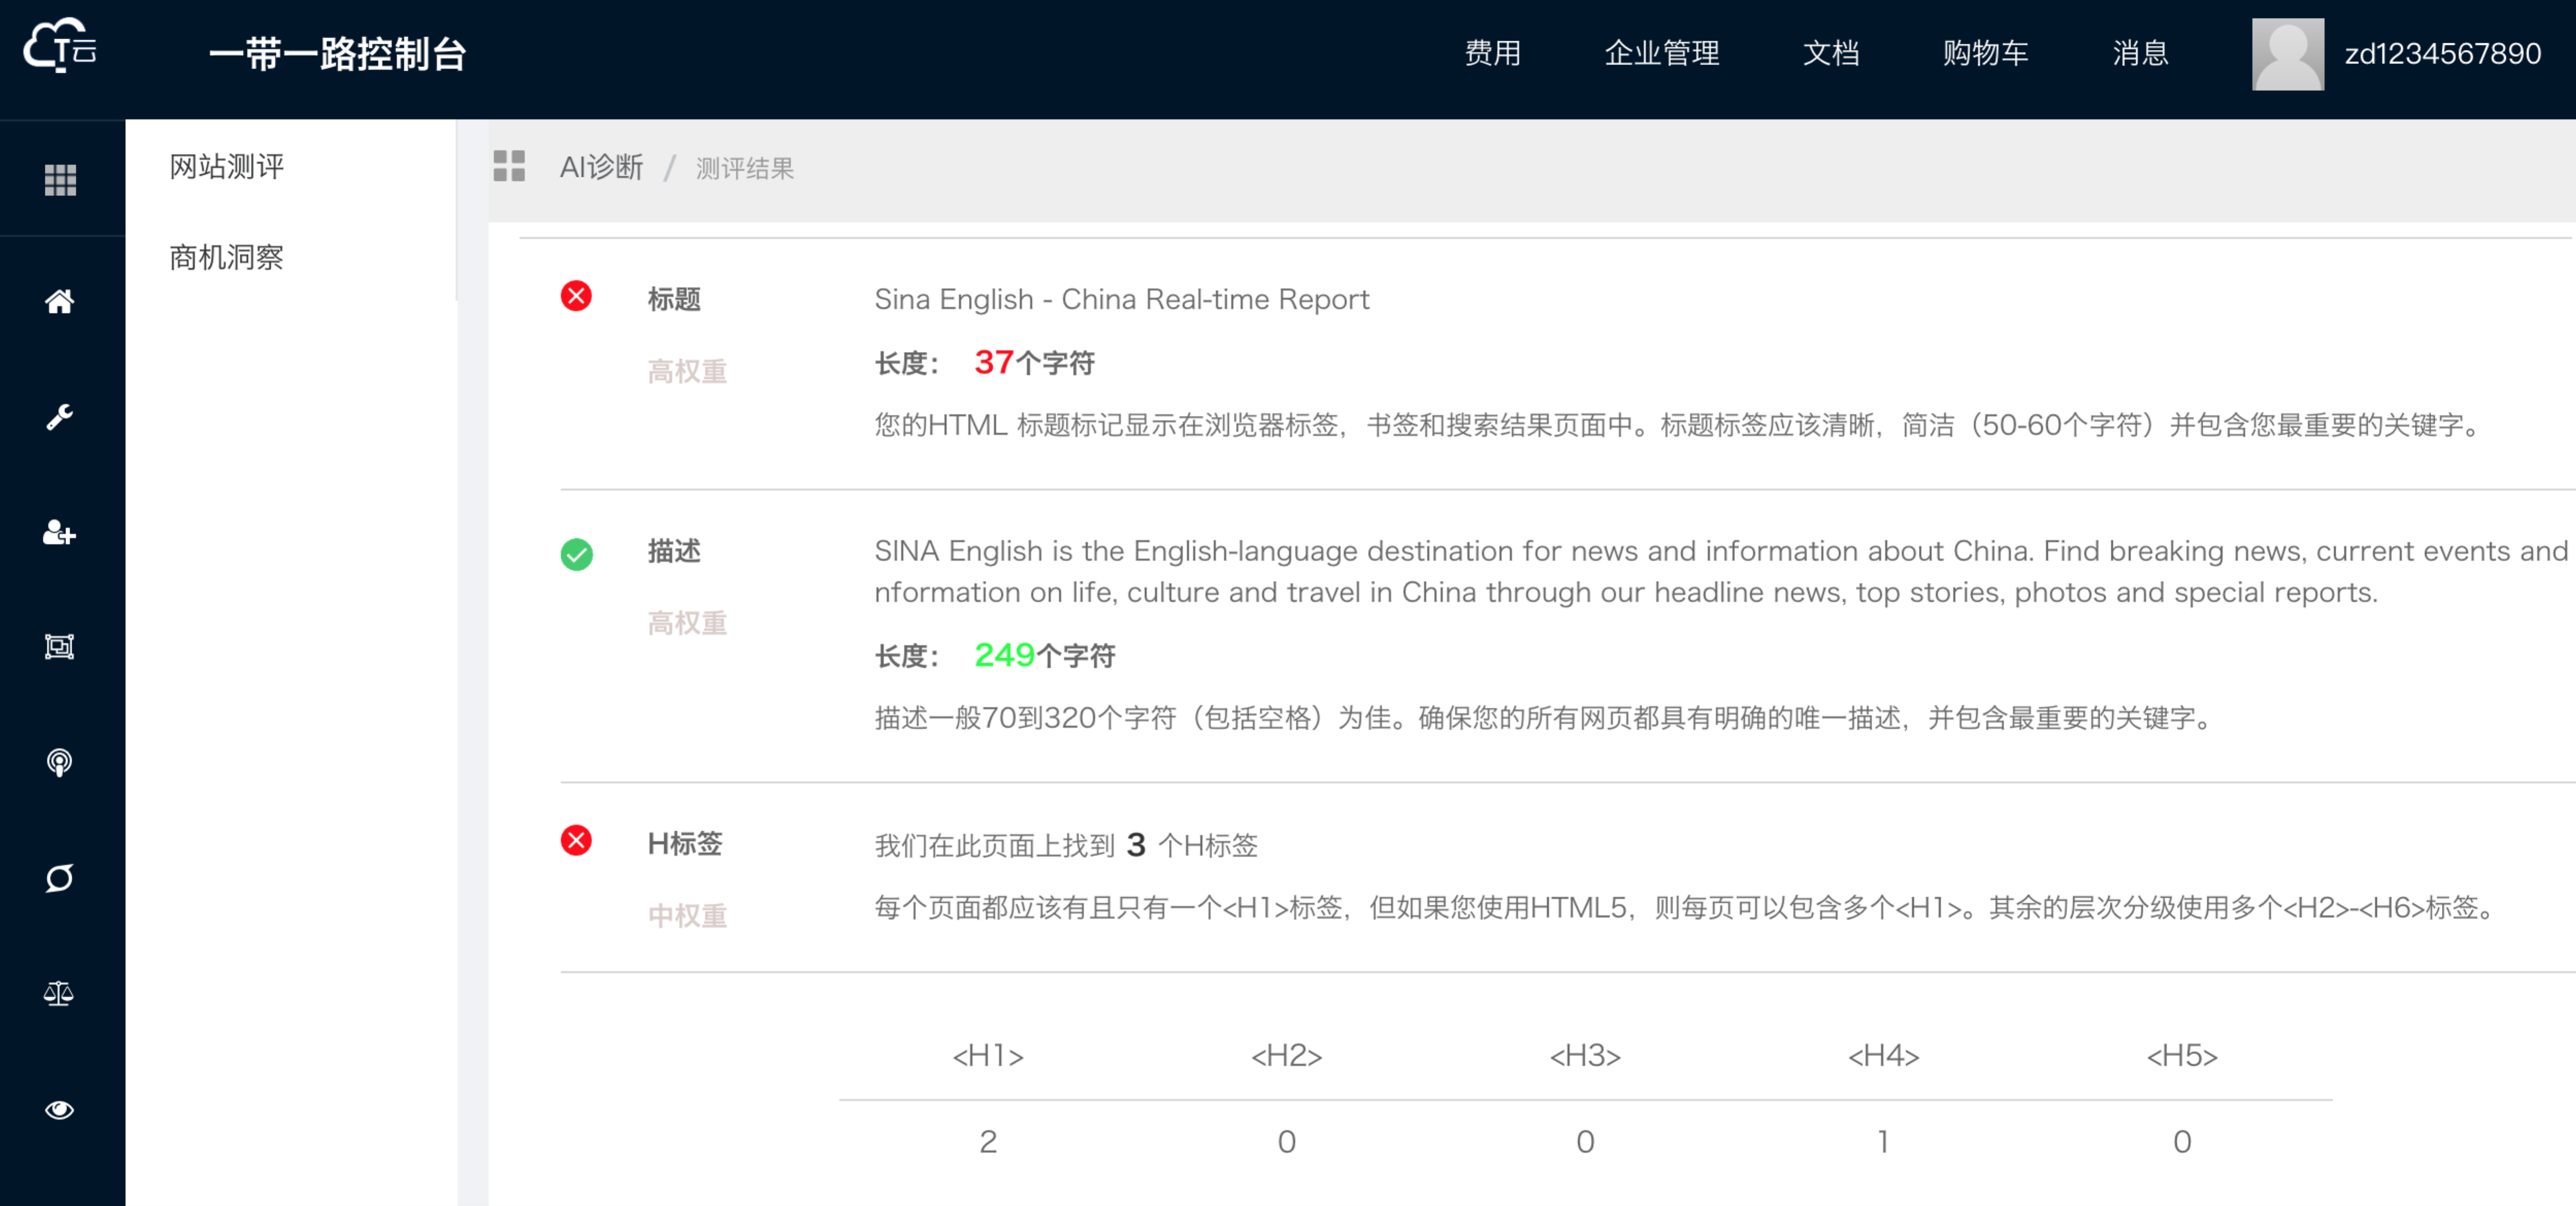Viewport: 2576px width, 1206px height.
Task: Click the add-user sidebar icon
Action: pyautogui.click(x=60, y=532)
